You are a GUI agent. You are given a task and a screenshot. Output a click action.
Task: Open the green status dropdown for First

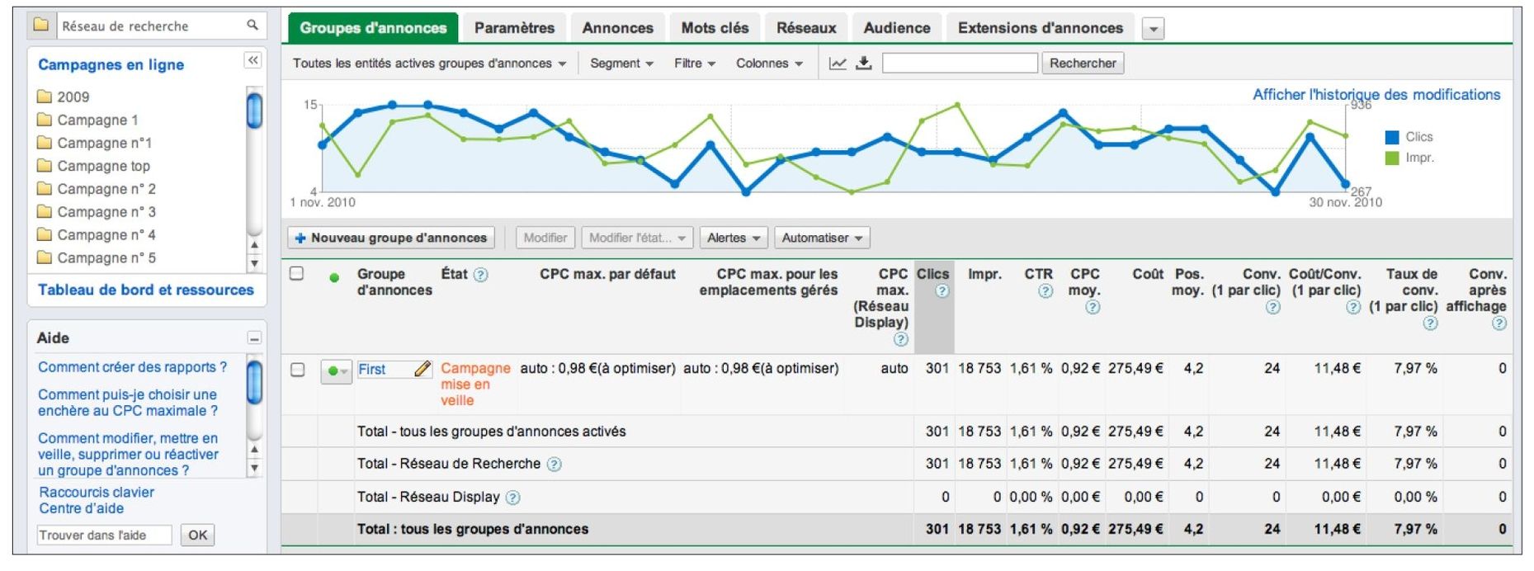[336, 371]
